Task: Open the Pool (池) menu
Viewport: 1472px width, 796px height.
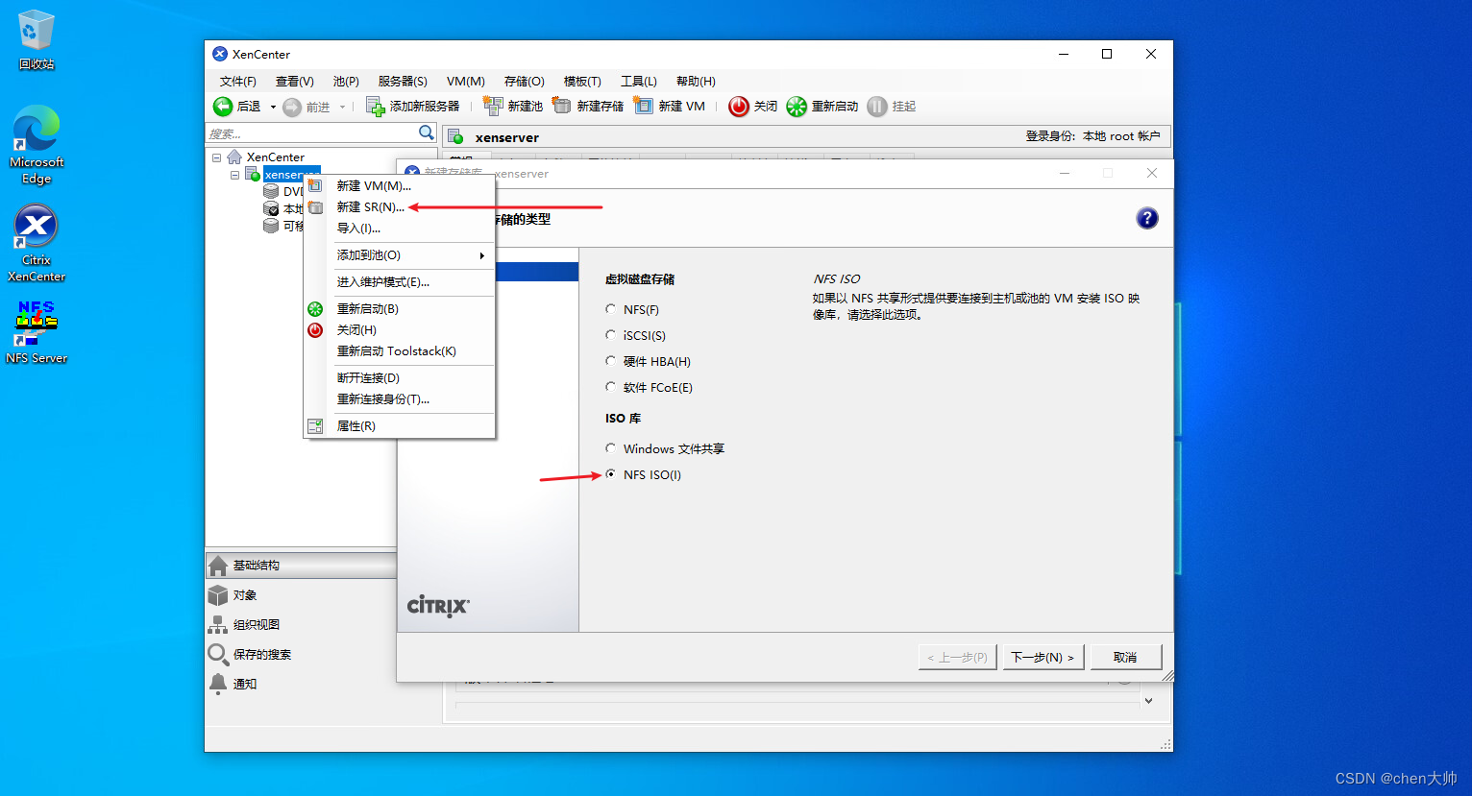Action: tap(346, 82)
